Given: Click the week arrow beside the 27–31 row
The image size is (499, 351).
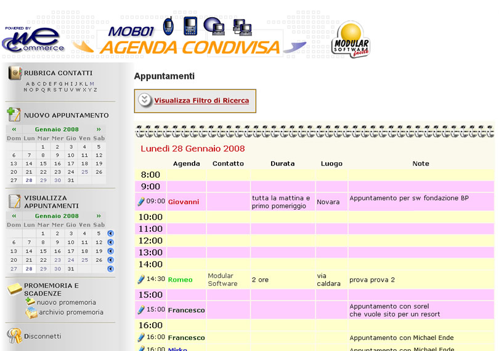Looking at the screenshot, I should pos(110,269).
